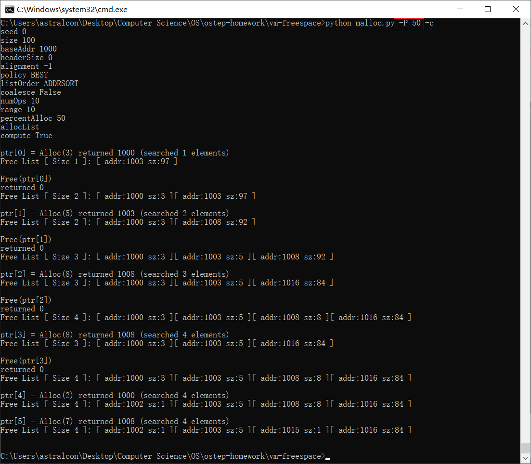
Task: Click the 'seed 0' line
Action: (x=13, y=32)
